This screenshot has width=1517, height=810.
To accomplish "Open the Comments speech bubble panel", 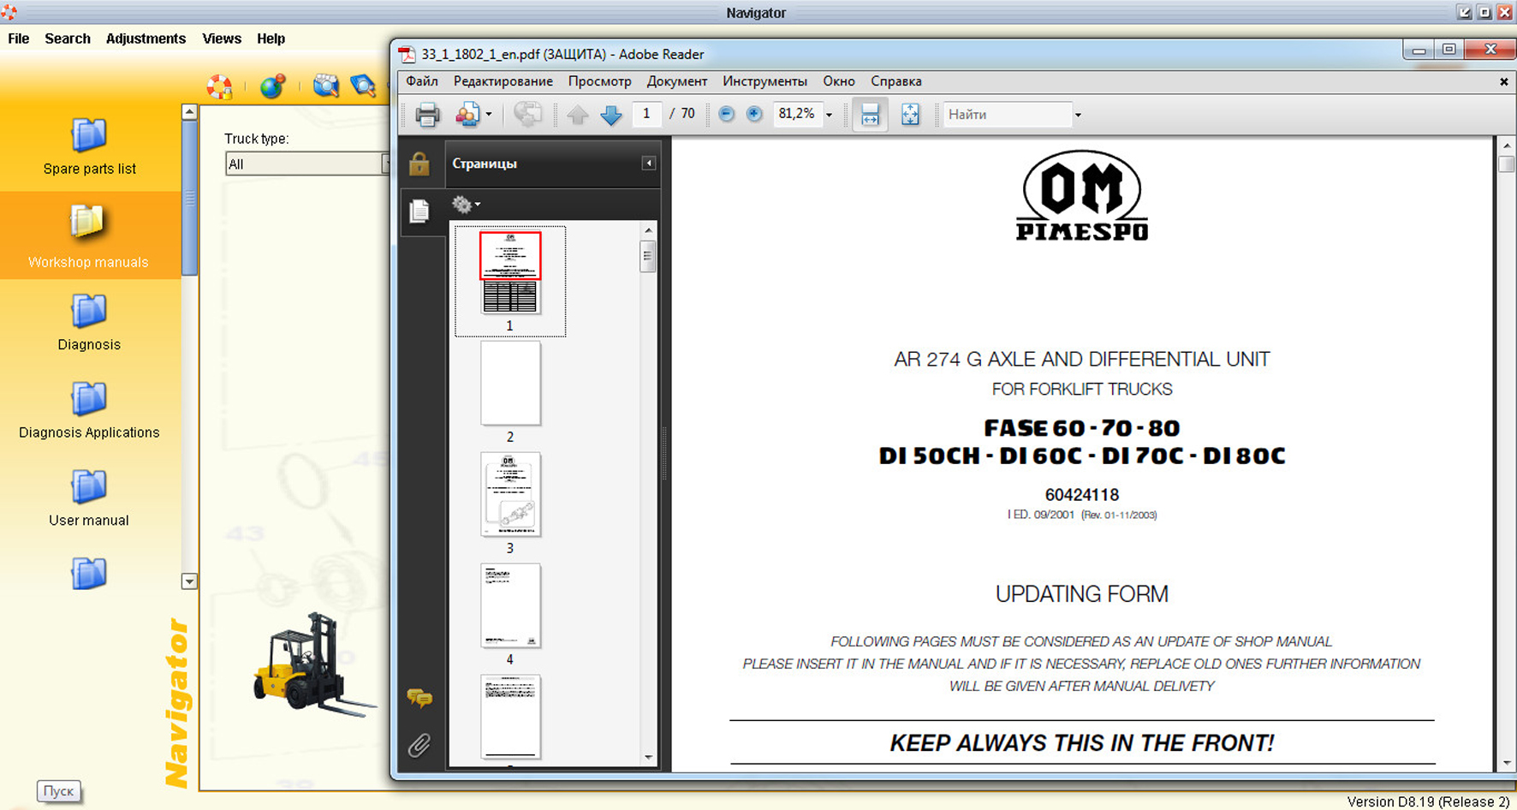I will tap(419, 699).
